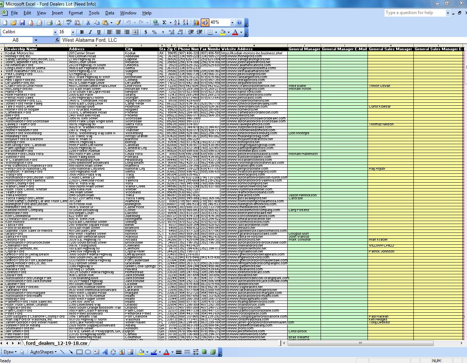Apply the yellow Fill Color swatch
467x363 pixels.
click(x=223, y=32)
